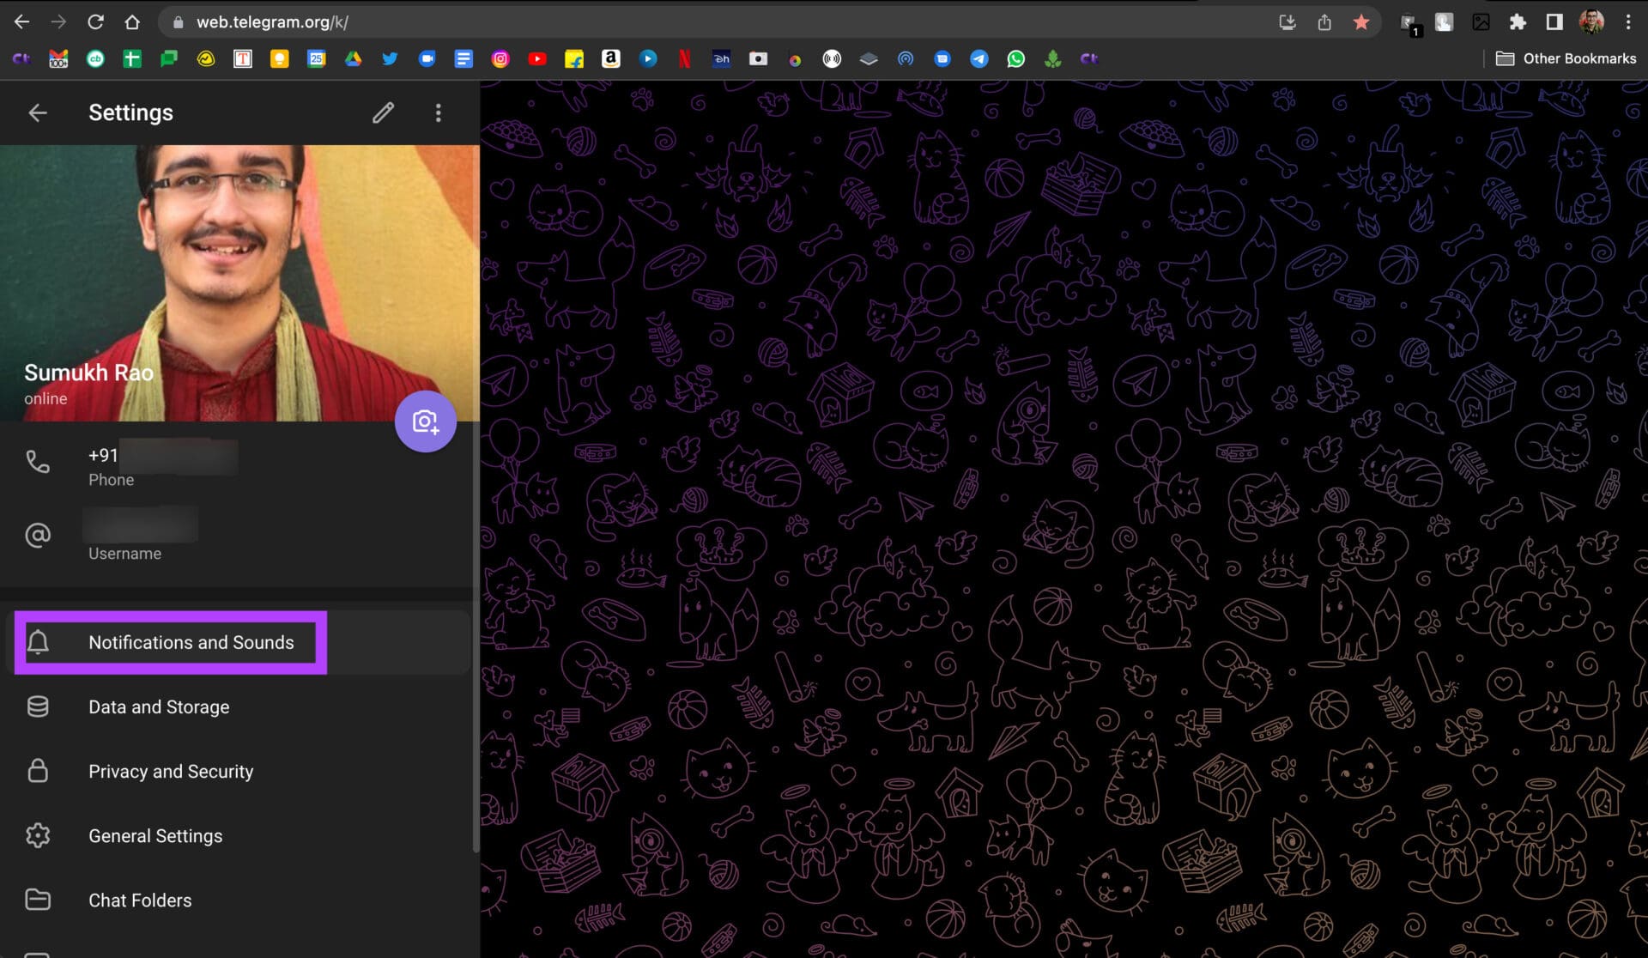
Task: Click the Privacy and Security lock icon
Action: click(38, 771)
